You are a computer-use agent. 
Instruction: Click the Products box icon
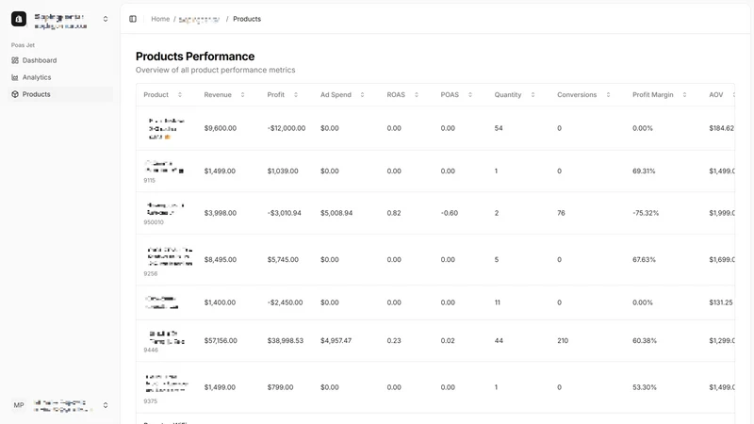click(x=15, y=94)
